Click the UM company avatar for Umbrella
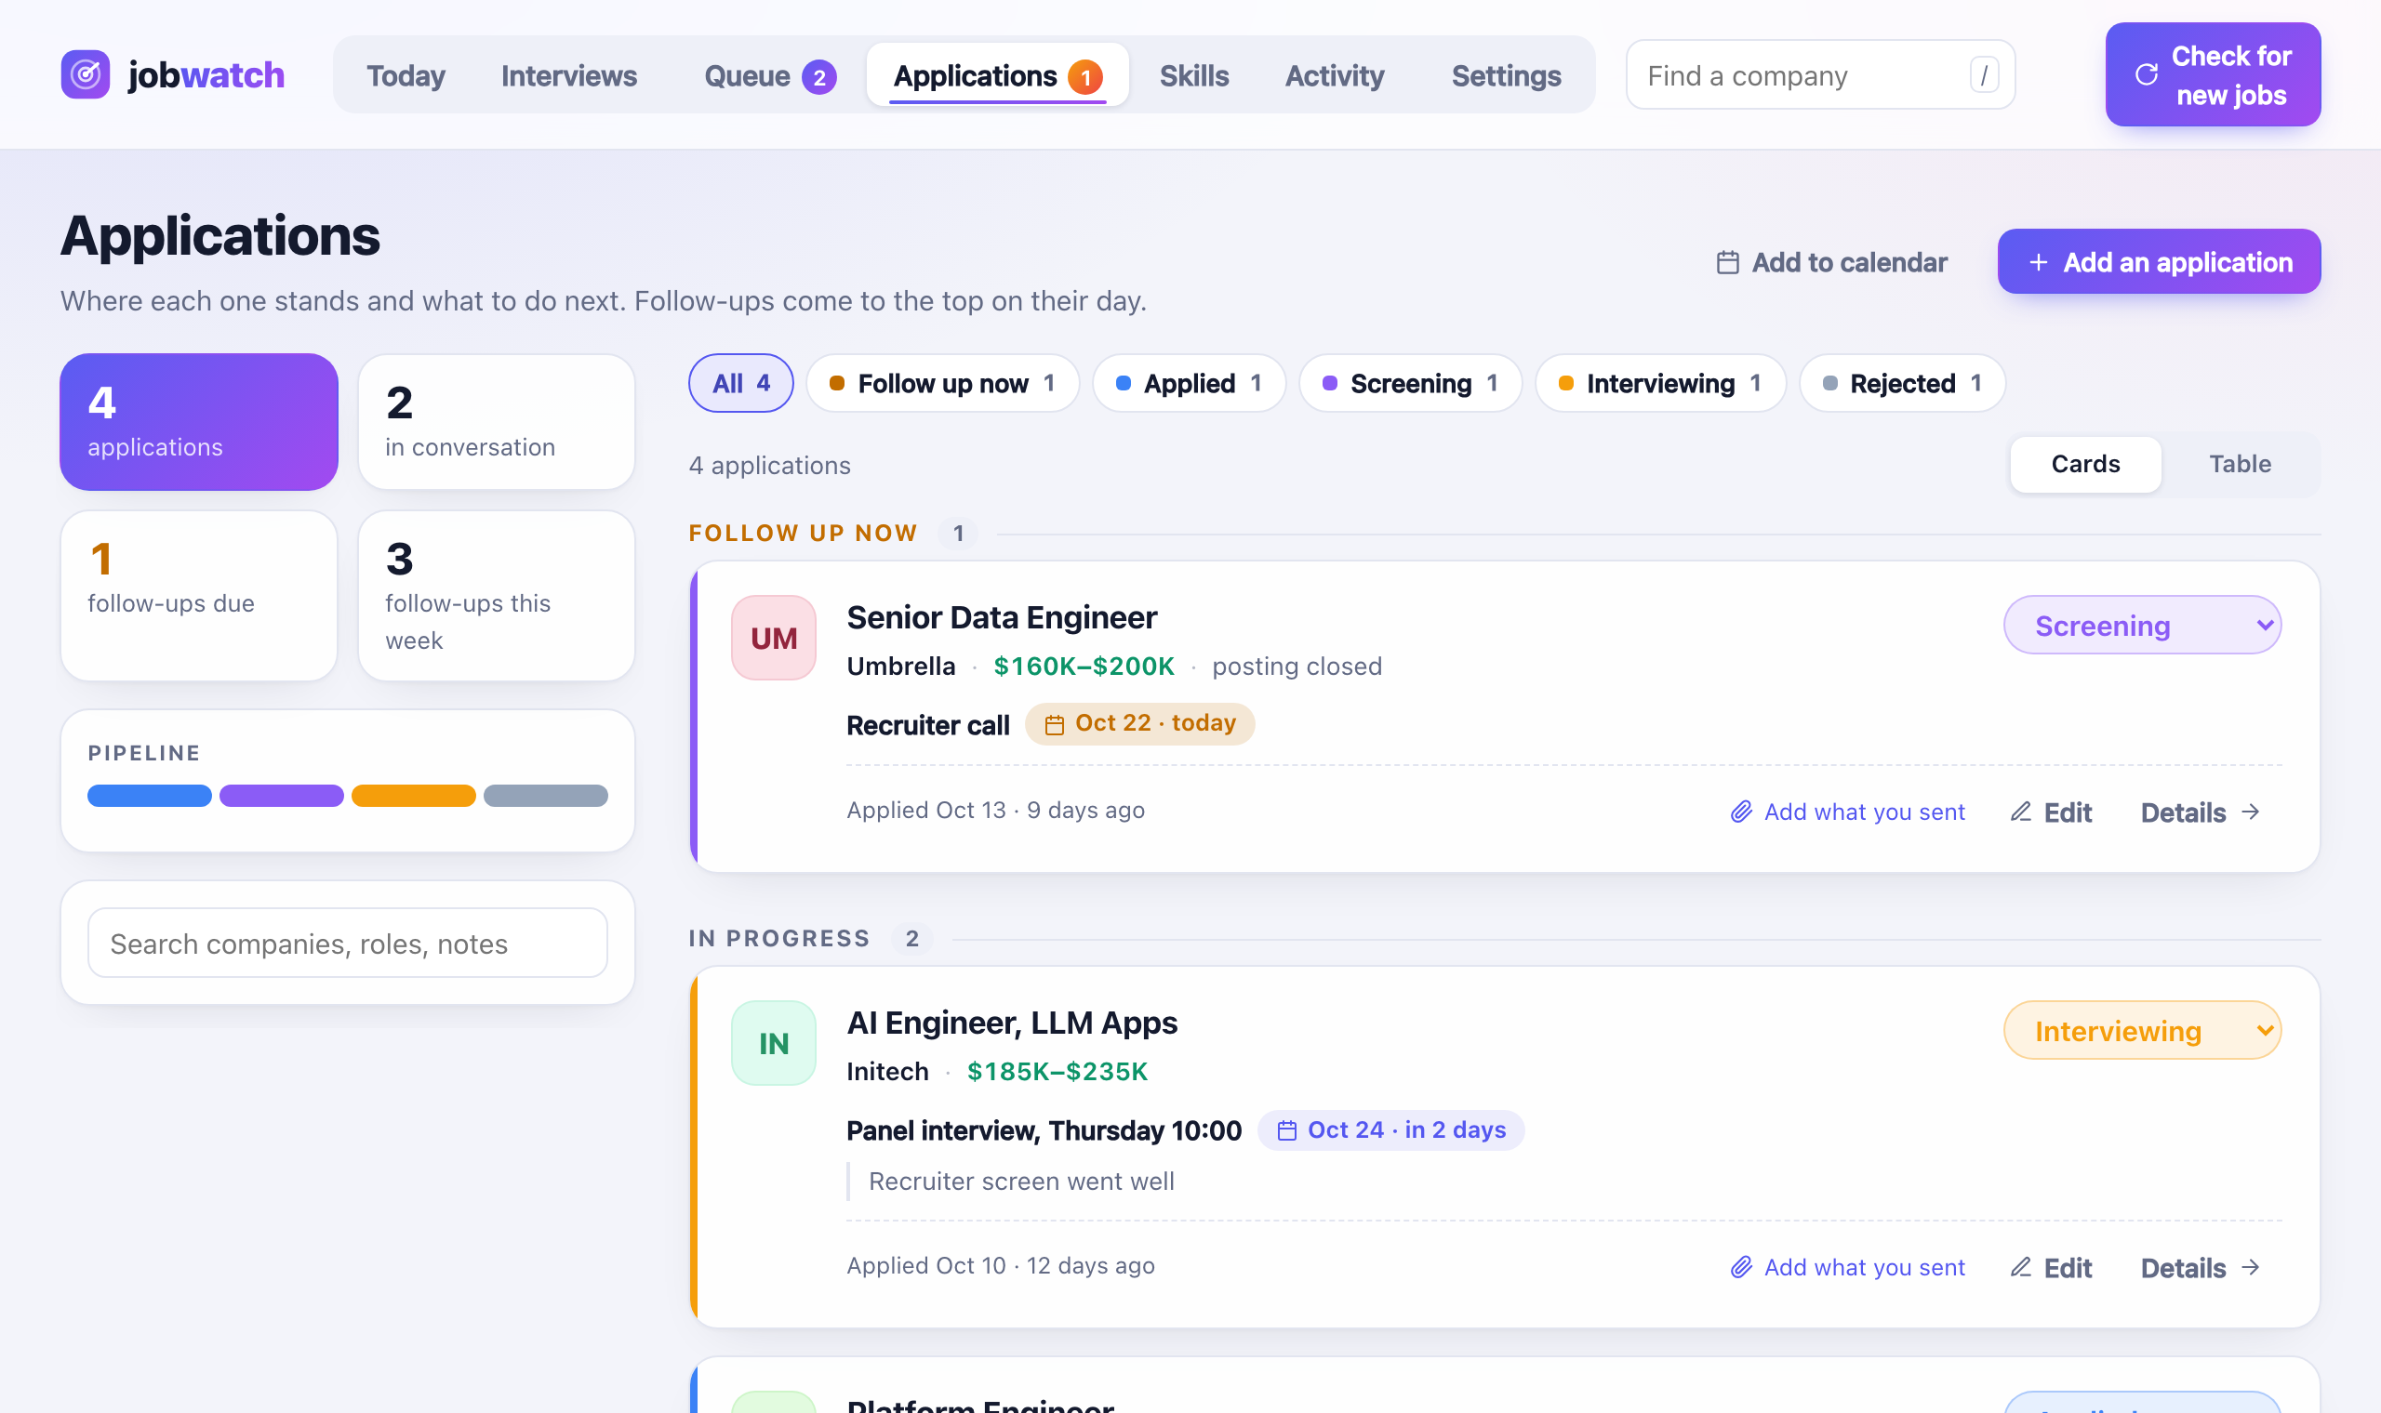This screenshot has width=2381, height=1413. tap(773, 638)
